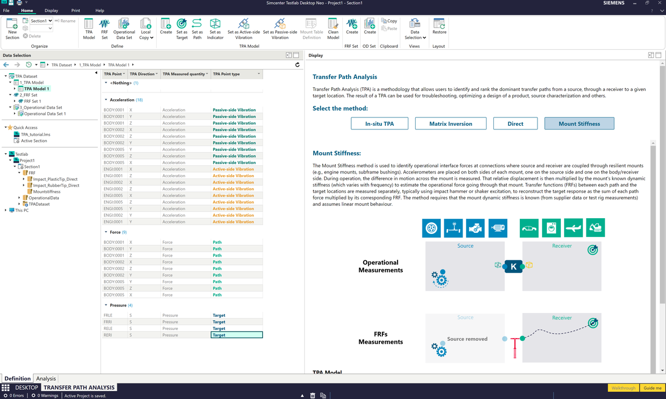Open the Local Copy dropdown arrow
The height and width of the screenshot is (399, 666).
tap(151, 38)
